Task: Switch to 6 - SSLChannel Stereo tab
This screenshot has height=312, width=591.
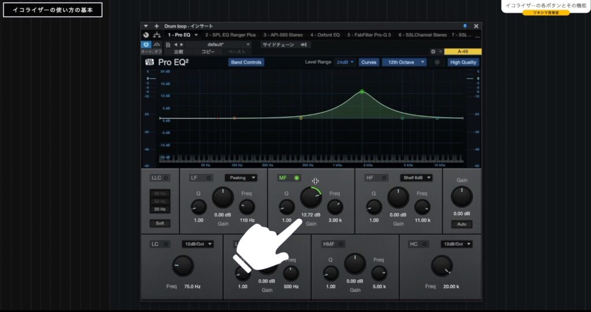Action: [422, 35]
